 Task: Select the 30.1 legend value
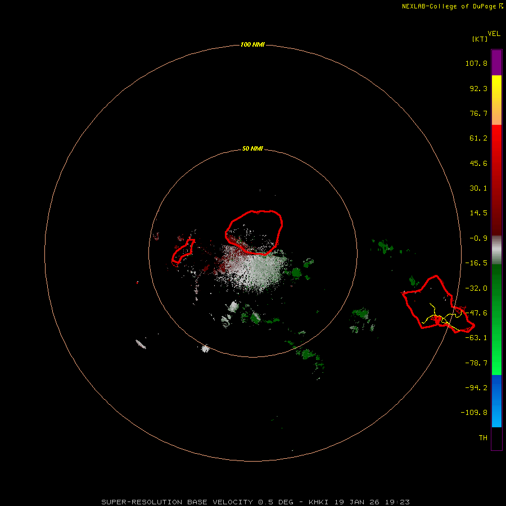point(478,188)
